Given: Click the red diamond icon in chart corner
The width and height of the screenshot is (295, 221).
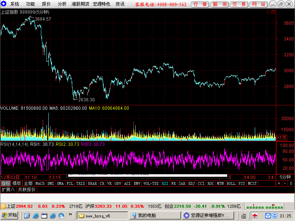Looking at the screenshot, I should pos(268,12).
